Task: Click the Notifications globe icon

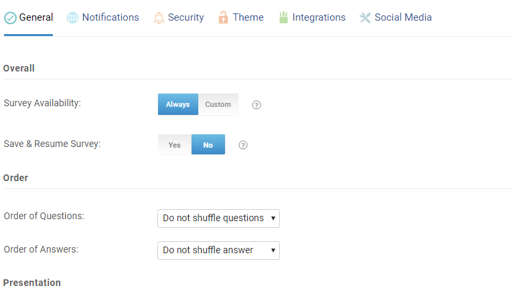Action: pyautogui.click(x=73, y=18)
